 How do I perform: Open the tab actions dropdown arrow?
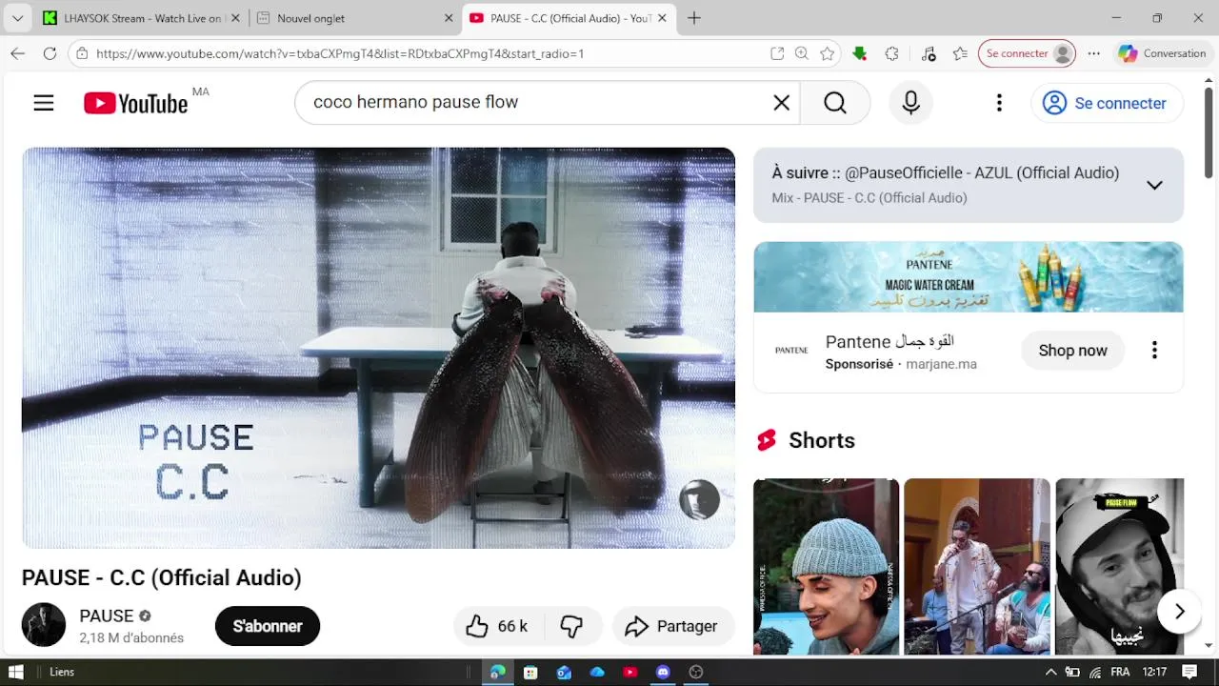pyautogui.click(x=17, y=18)
